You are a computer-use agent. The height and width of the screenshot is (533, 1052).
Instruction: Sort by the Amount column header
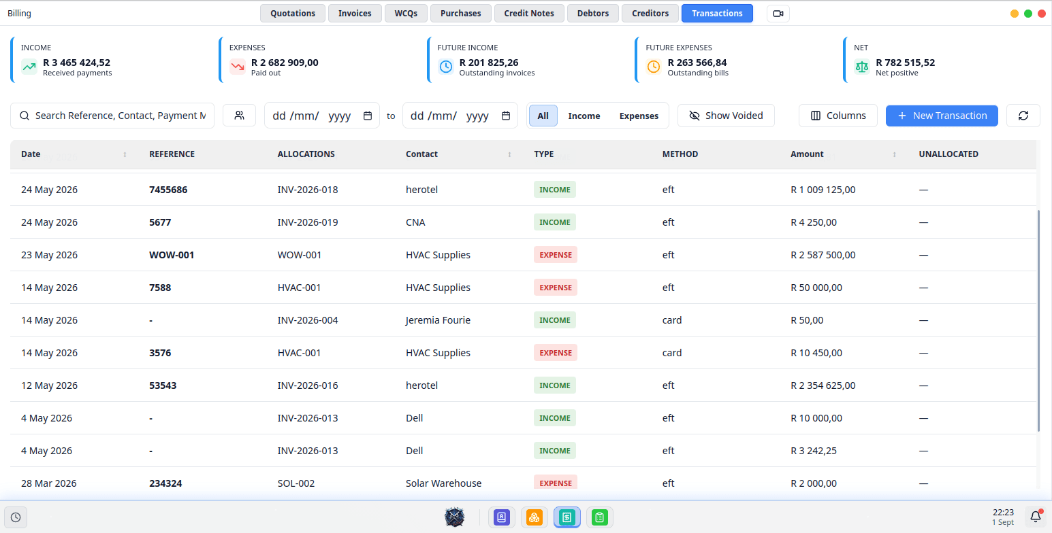point(844,154)
